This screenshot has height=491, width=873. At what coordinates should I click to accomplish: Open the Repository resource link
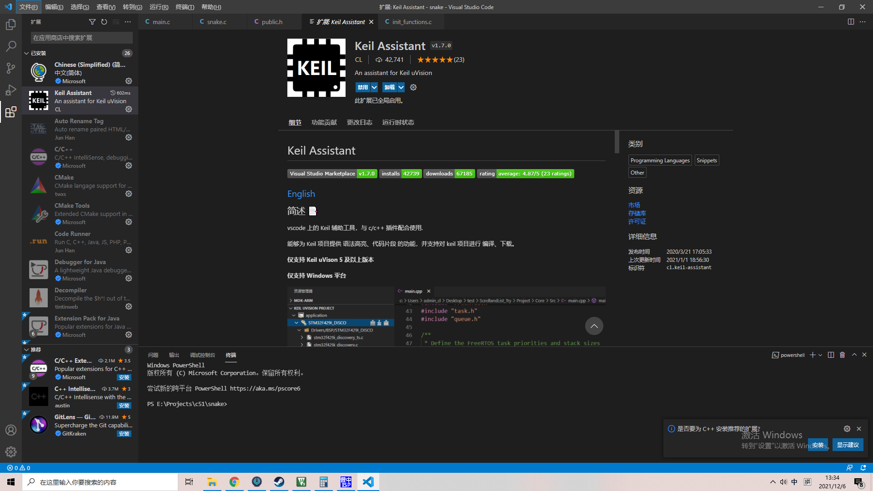click(x=637, y=214)
